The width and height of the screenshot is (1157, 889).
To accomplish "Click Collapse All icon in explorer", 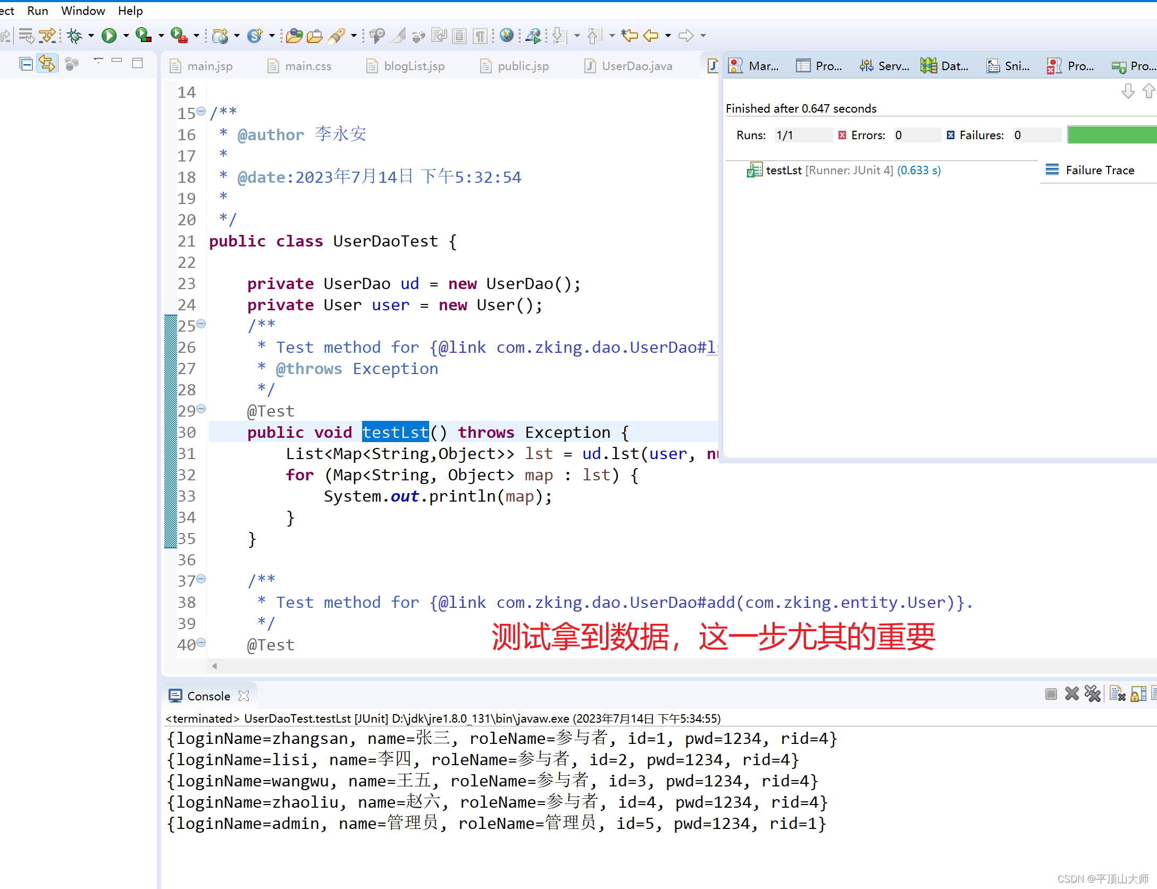I will 26,64.
